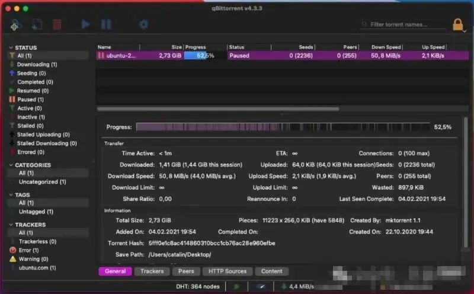The height and width of the screenshot is (294, 474).
Task: Click the details panel vertical scrollbar
Action: (x=466, y=183)
